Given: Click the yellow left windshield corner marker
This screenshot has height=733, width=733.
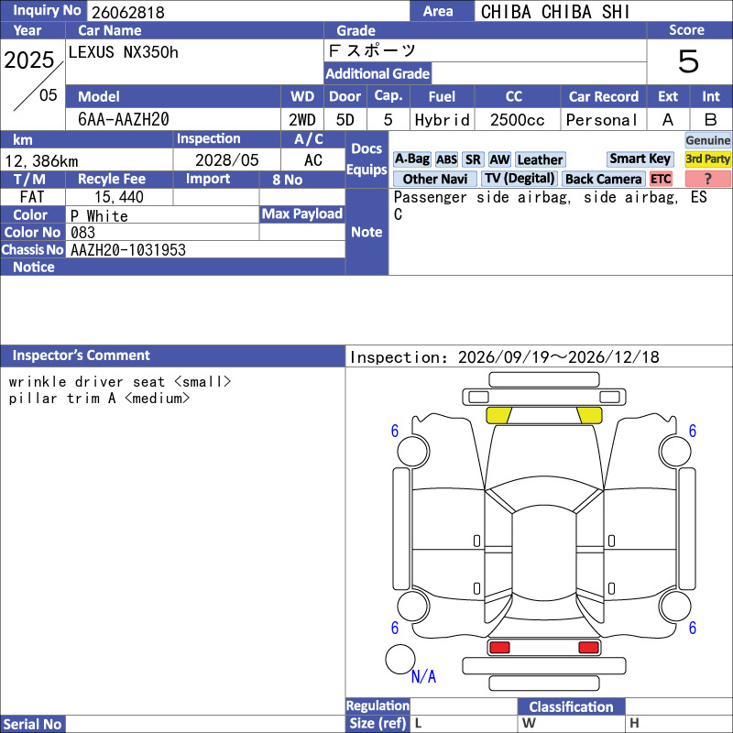Looking at the screenshot, I should point(498,415).
